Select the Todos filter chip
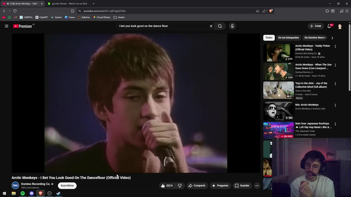This screenshot has width=351, height=197. [x=269, y=37]
